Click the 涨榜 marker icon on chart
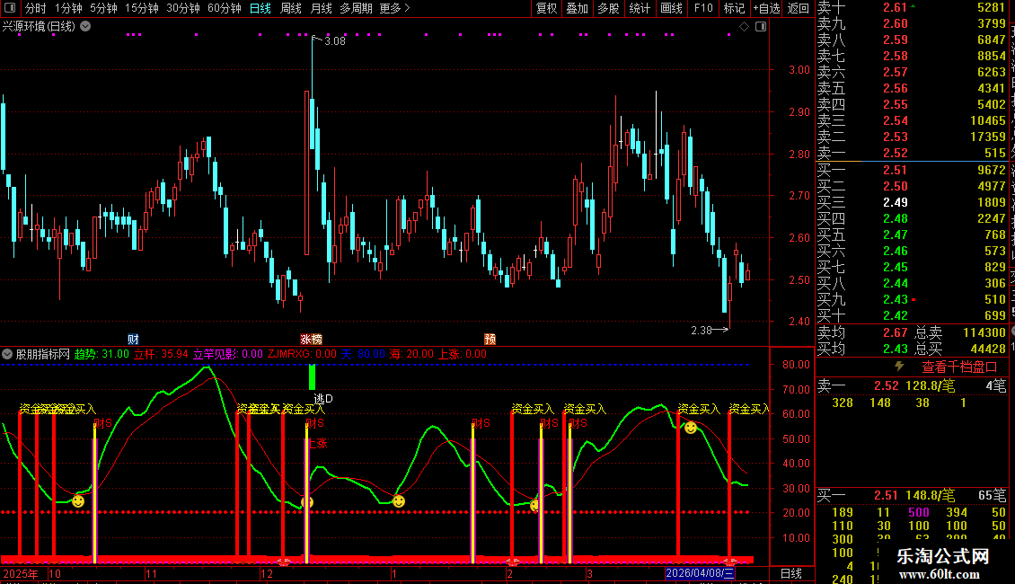Viewport: 1015px width, 584px height. [311, 340]
